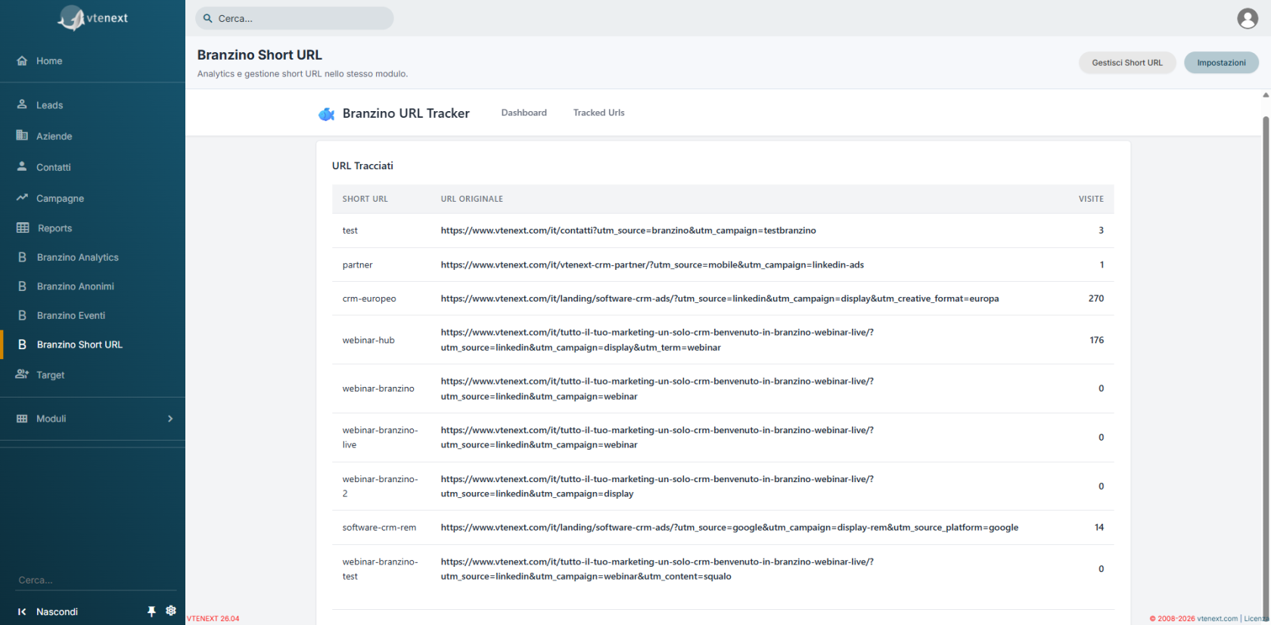
Task: Open Leads via its person icon
Action: 22,104
